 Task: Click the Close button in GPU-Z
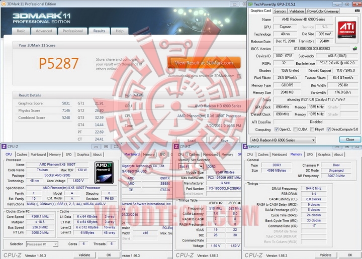(350, 140)
